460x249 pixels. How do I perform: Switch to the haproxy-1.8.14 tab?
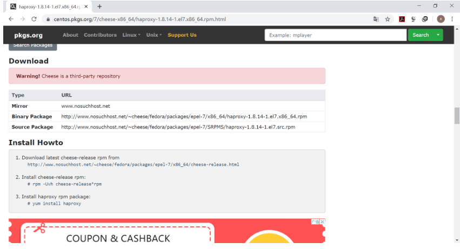pos(49,6)
